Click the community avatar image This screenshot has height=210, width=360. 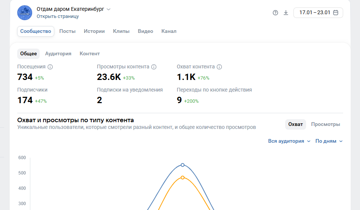click(25, 13)
